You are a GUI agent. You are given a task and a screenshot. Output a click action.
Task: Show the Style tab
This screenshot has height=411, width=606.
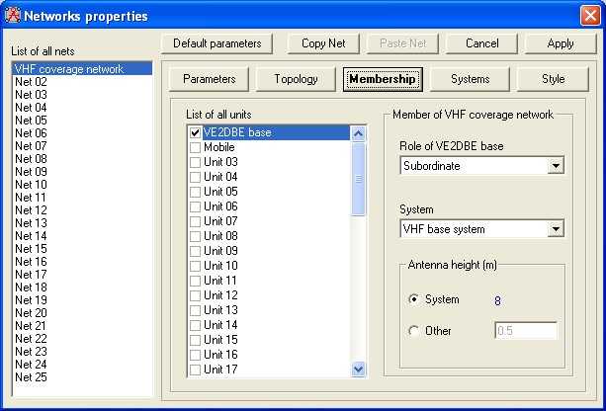[554, 79]
